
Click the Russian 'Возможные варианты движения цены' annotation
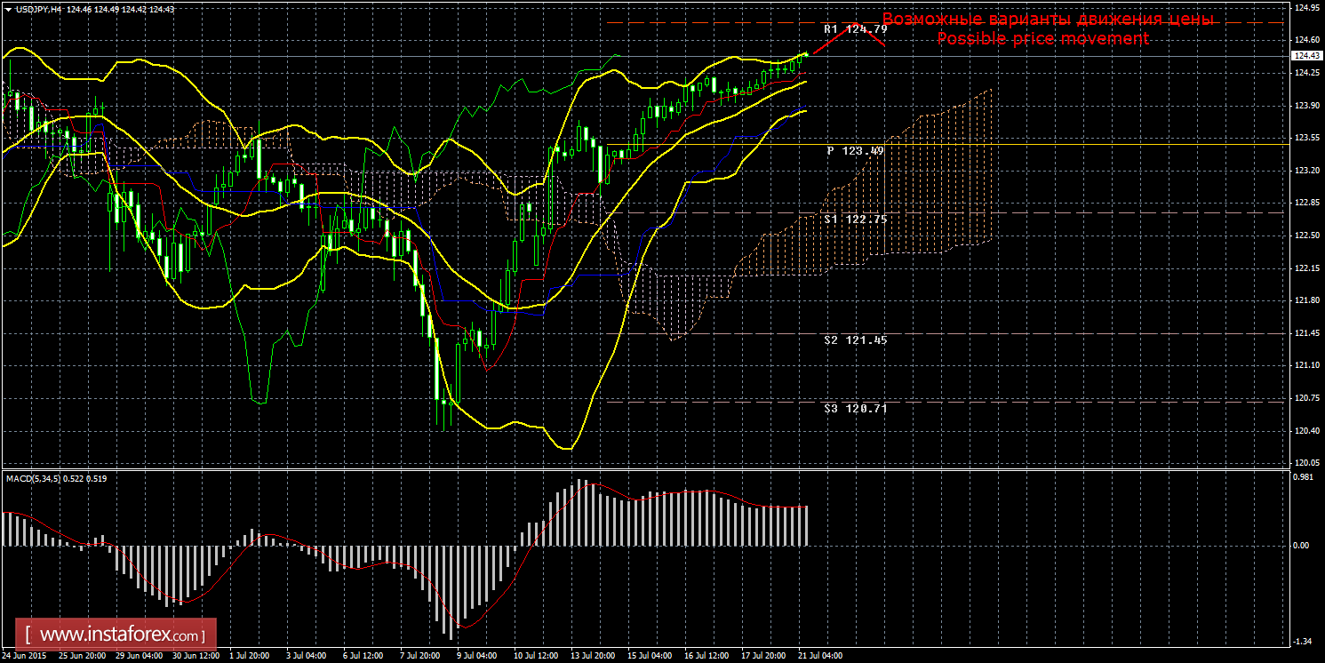click(1048, 20)
